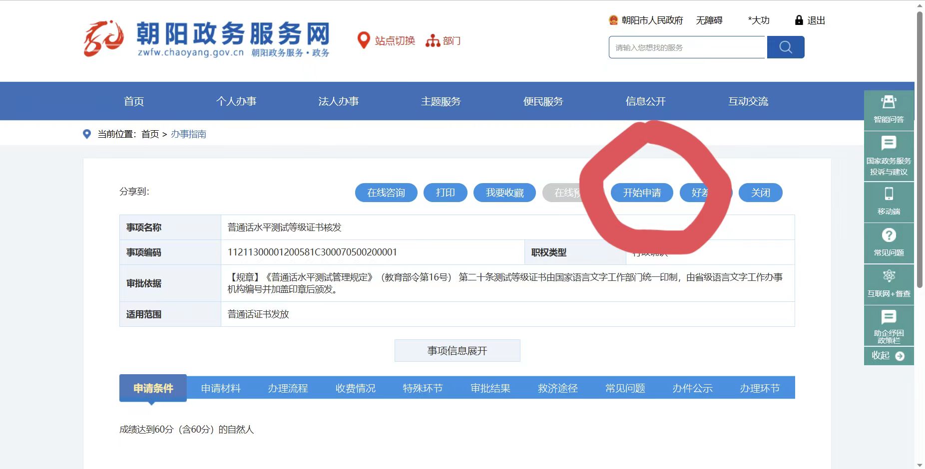Screen dimensions: 925x469
Task: Click the 打印 button
Action: click(445, 193)
